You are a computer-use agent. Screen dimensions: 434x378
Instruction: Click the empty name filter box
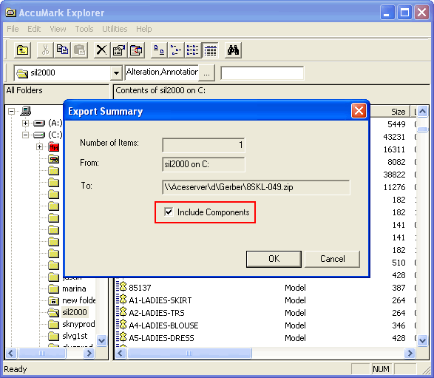(262, 73)
